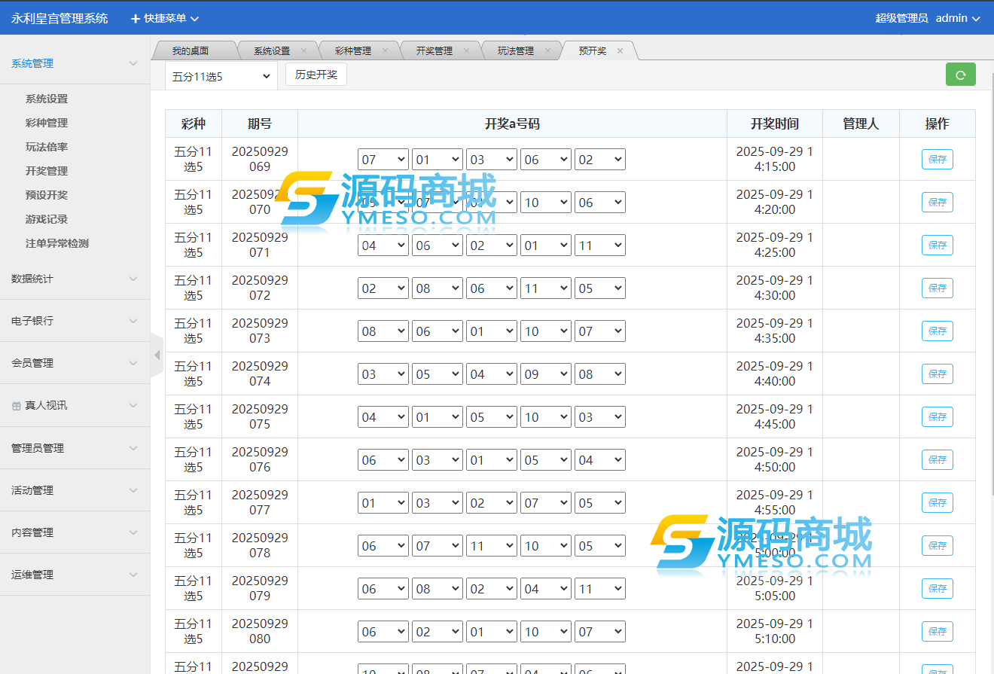Open 预设开奖 in the sidebar

pyautogui.click(x=47, y=195)
